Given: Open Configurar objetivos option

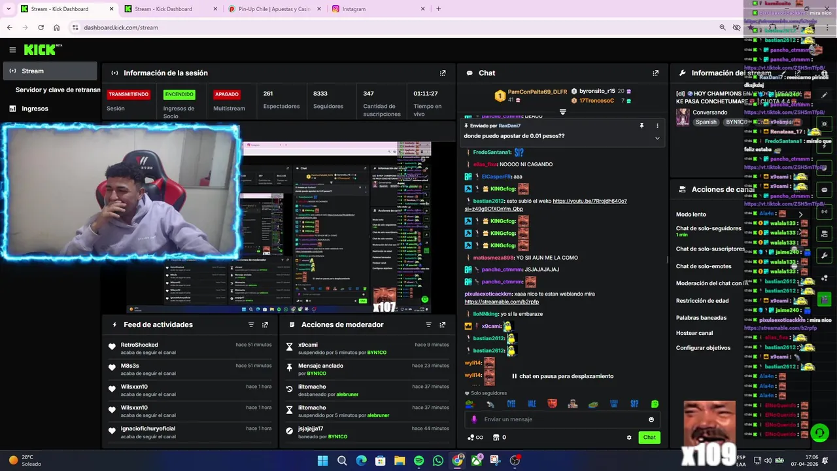Looking at the screenshot, I should click(703, 348).
